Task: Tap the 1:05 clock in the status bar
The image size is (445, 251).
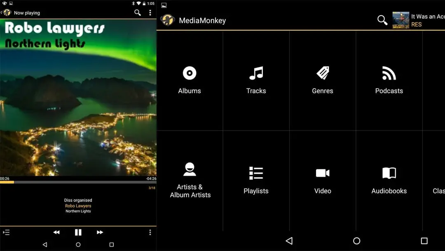Action: (151, 3)
